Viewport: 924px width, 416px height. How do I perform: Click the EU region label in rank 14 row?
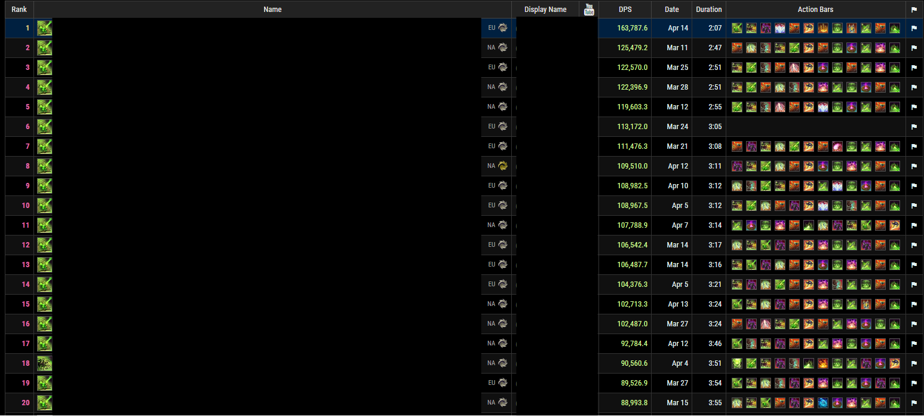pyautogui.click(x=492, y=285)
